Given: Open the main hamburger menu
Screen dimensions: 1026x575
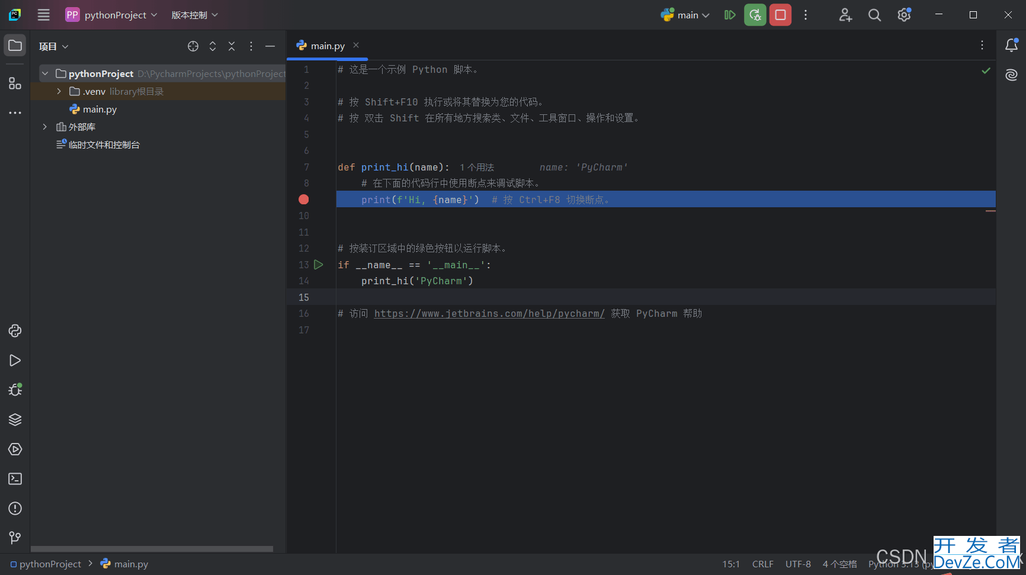Looking at the screenshot, I should [44, 15].
